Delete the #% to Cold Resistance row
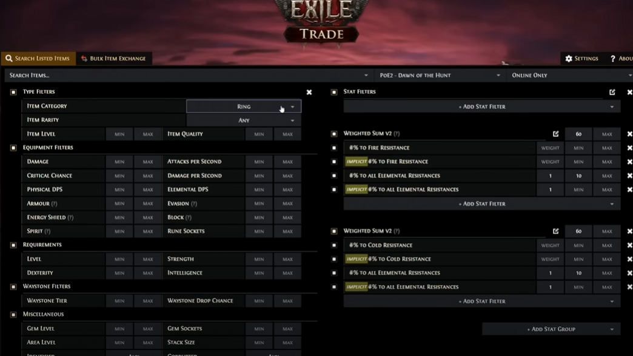This screenshot has width=633, height=356. tap(629, 245)
